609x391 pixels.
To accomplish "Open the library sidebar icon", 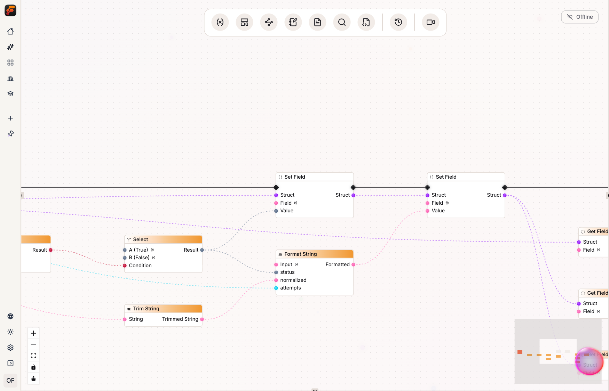I will click(10, 78).
